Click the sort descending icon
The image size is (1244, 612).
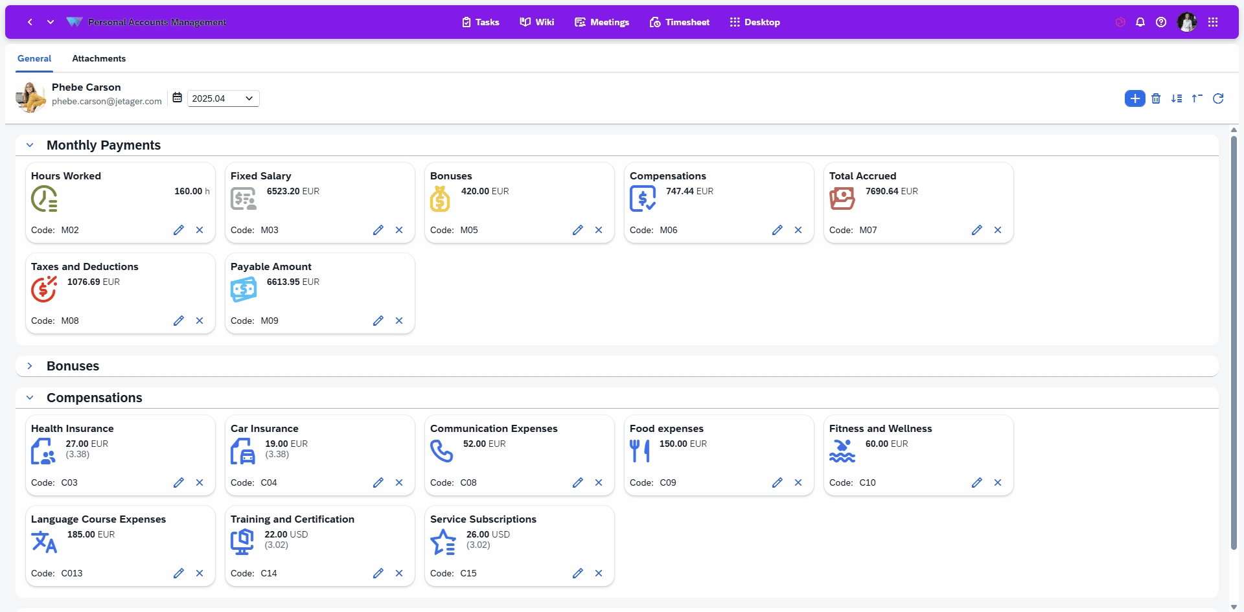tap(1177, 98)
